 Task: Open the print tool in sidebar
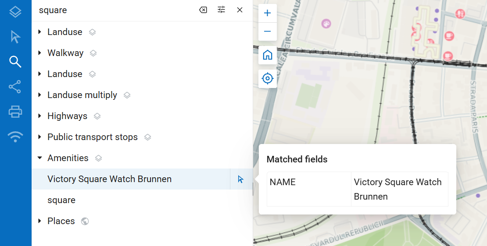(15, 112)
